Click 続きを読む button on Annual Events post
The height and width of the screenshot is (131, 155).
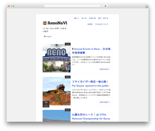click(x=105, y=69)
